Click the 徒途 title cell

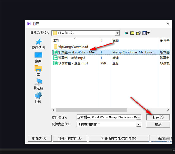116,58
